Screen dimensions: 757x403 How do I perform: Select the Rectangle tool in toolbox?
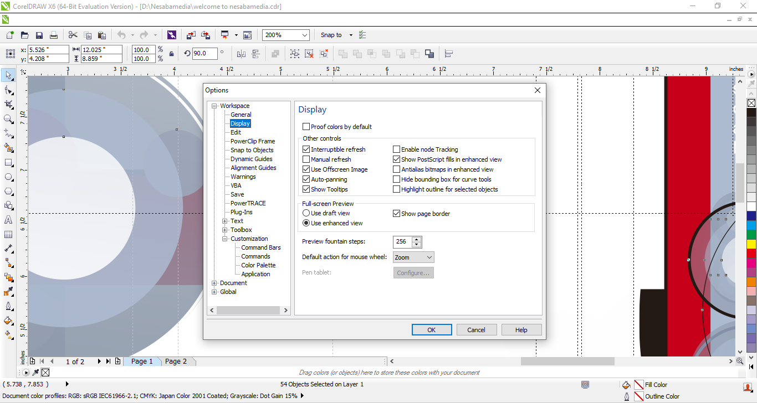pyautogui.click(x=8, y=163)
